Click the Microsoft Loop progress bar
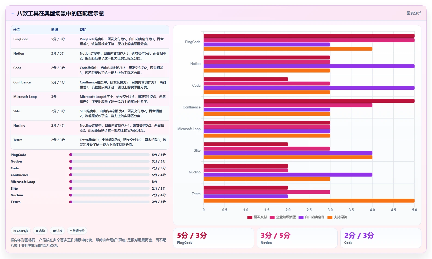Viewport: 432px width, 259px height. coord(109,182)
